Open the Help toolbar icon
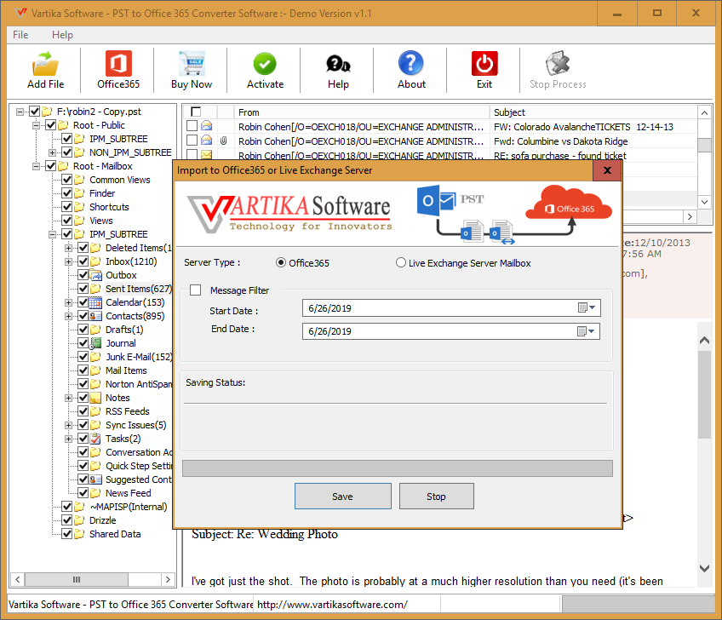Viewport: 722px width, 620px height. 338,64
